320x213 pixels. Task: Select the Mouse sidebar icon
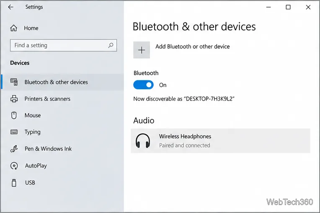[14, 115]
